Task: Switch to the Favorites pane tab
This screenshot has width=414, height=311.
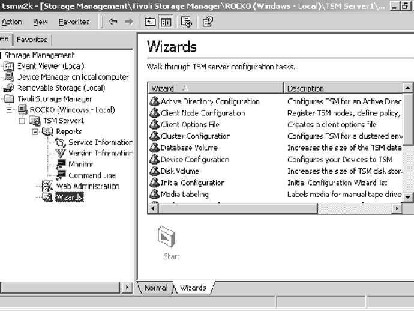Action: [x=32, y=40]
